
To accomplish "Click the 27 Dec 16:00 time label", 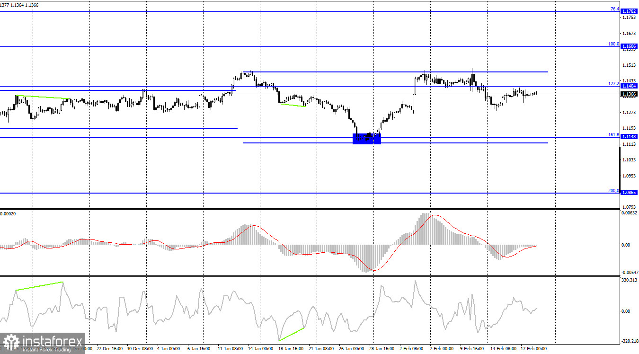I will pos(110,349).
